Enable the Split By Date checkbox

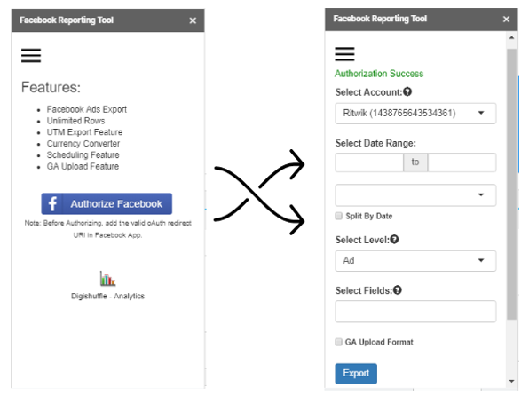point(339,216)
